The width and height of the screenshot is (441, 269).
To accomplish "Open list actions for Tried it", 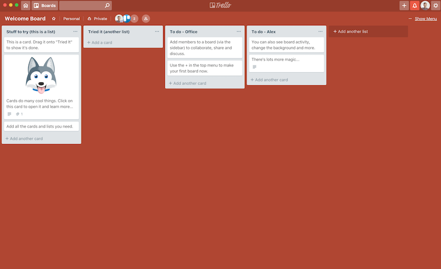I will click(x=157, y=31).
